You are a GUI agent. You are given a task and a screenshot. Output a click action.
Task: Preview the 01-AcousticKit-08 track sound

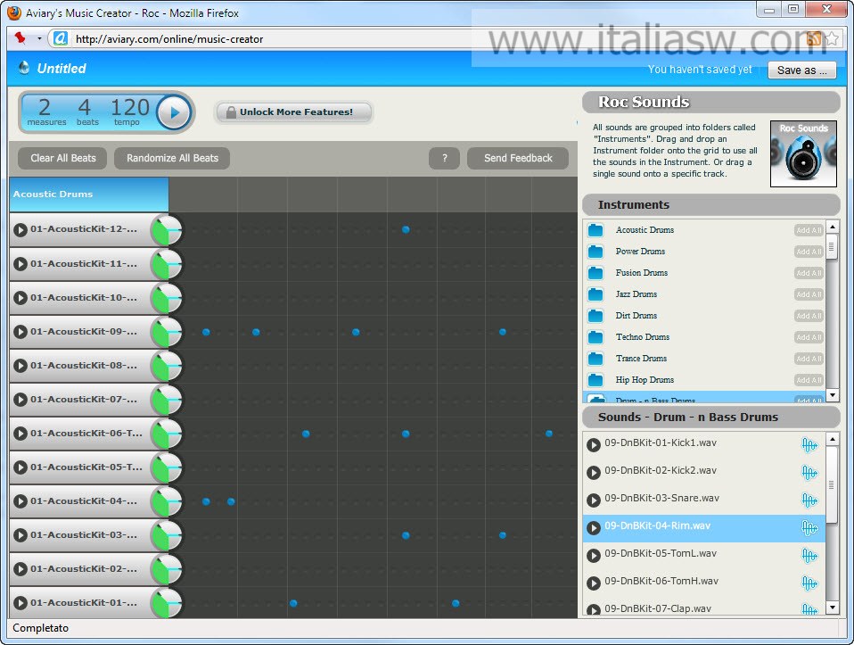[21, 366]
